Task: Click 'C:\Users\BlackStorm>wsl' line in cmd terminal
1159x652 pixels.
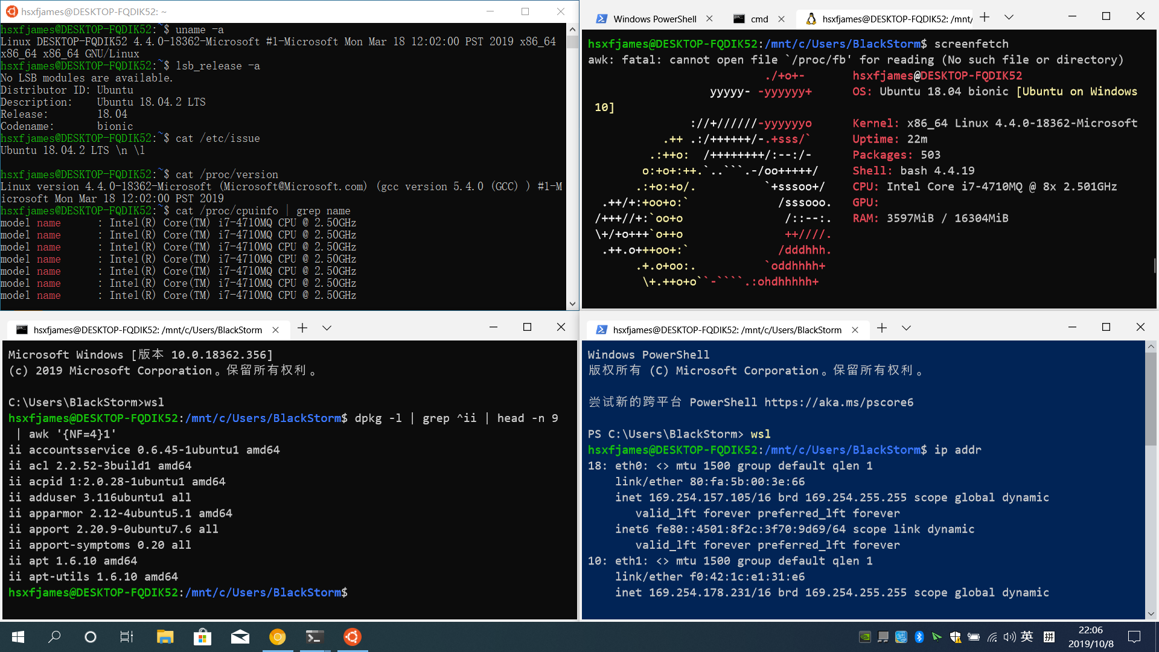Action: pos(86,403)
